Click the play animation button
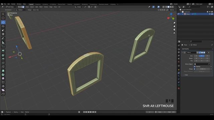The width and height of the screenshot is (214, 120). [91, 112]
